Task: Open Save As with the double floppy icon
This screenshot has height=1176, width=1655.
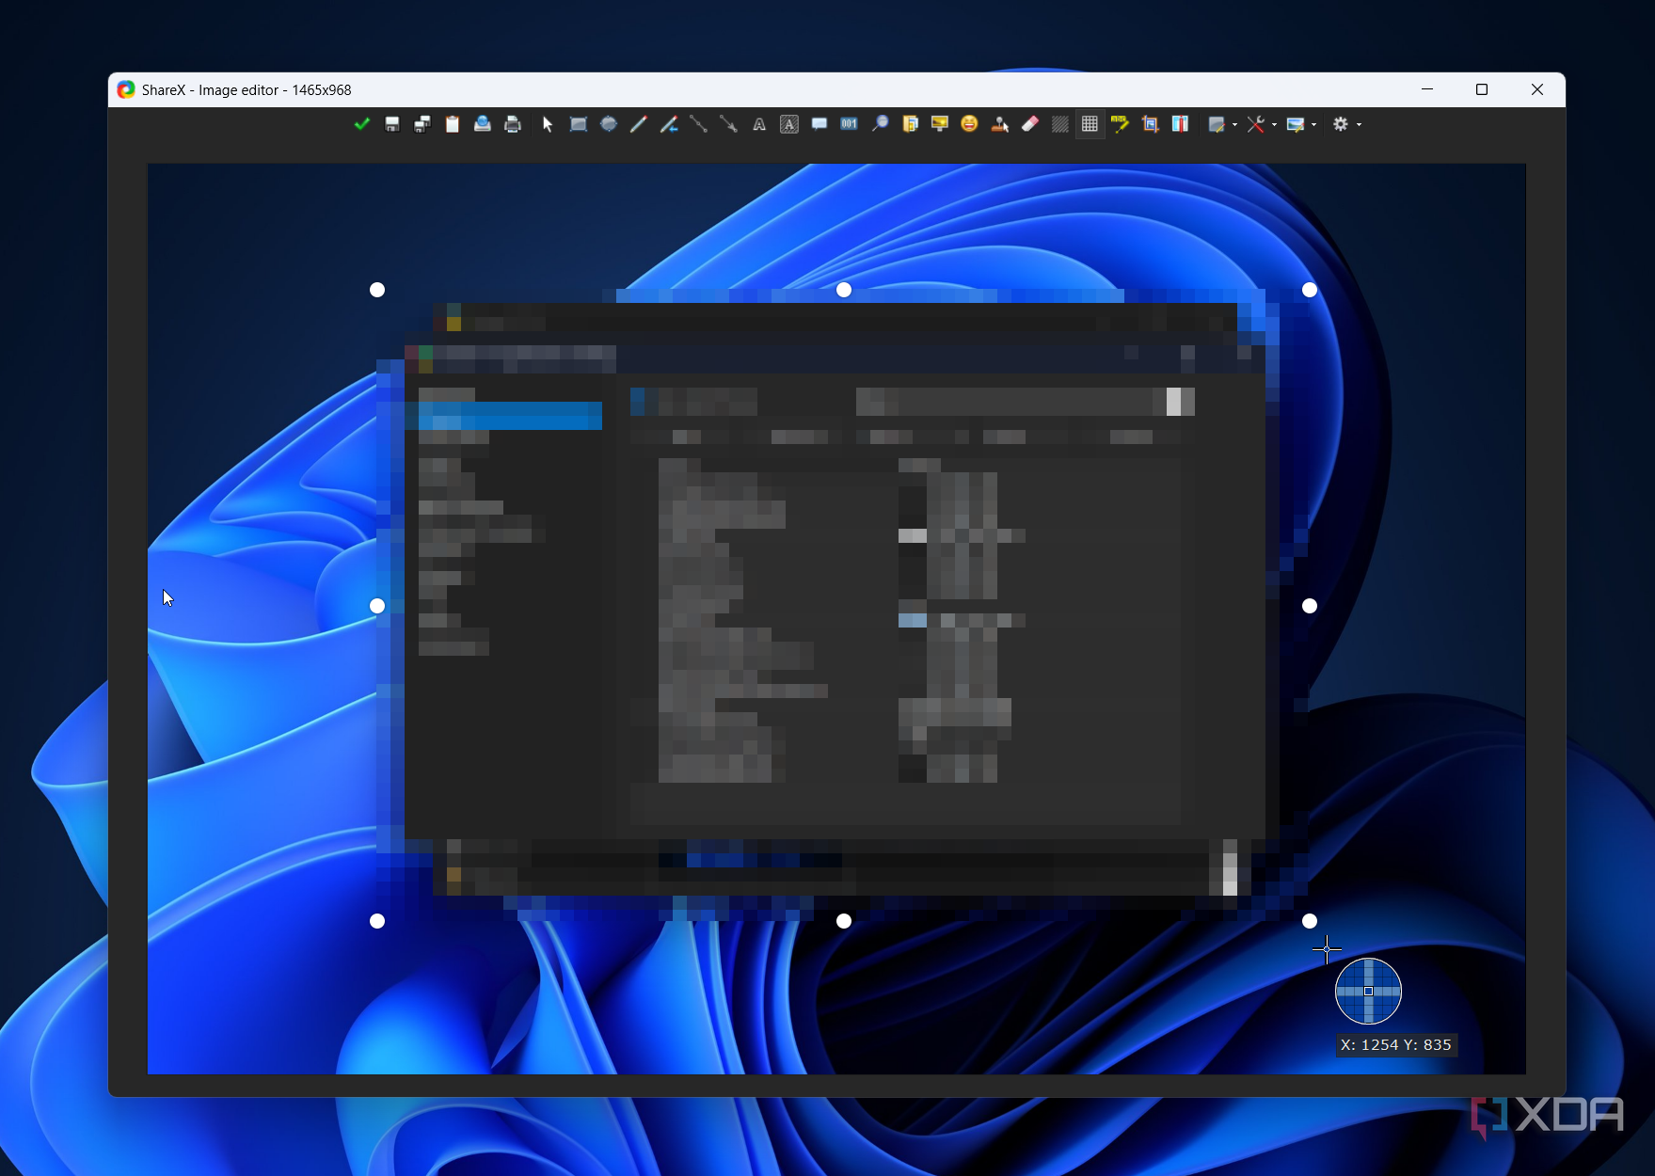Action: tap(422, 124)
